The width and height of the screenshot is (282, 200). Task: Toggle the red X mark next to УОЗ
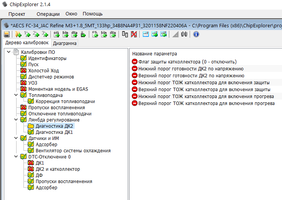23,83
